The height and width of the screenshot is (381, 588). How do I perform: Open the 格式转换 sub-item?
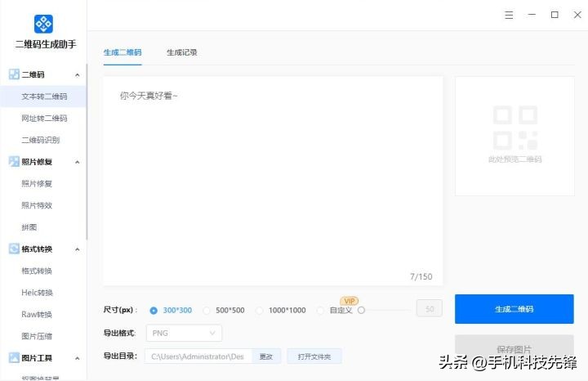coord(37,271)
